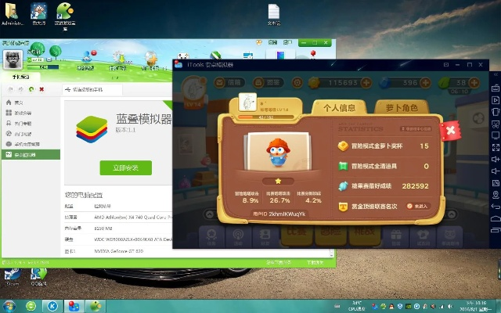The height and width of the screenshot is (313, 501).
Task: Toggle fullscreen icon in iTools sidebar
Action: 496,147
